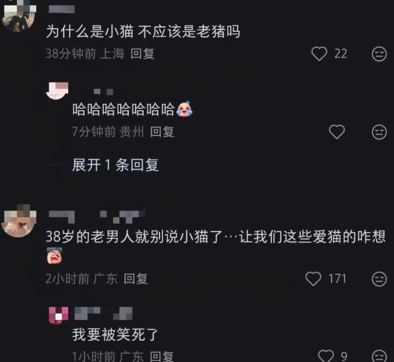The height and width of the screenshot is (362, 394).
Task: Reply to the 7分钟前 贵州 comment
Action: [162, 132]
